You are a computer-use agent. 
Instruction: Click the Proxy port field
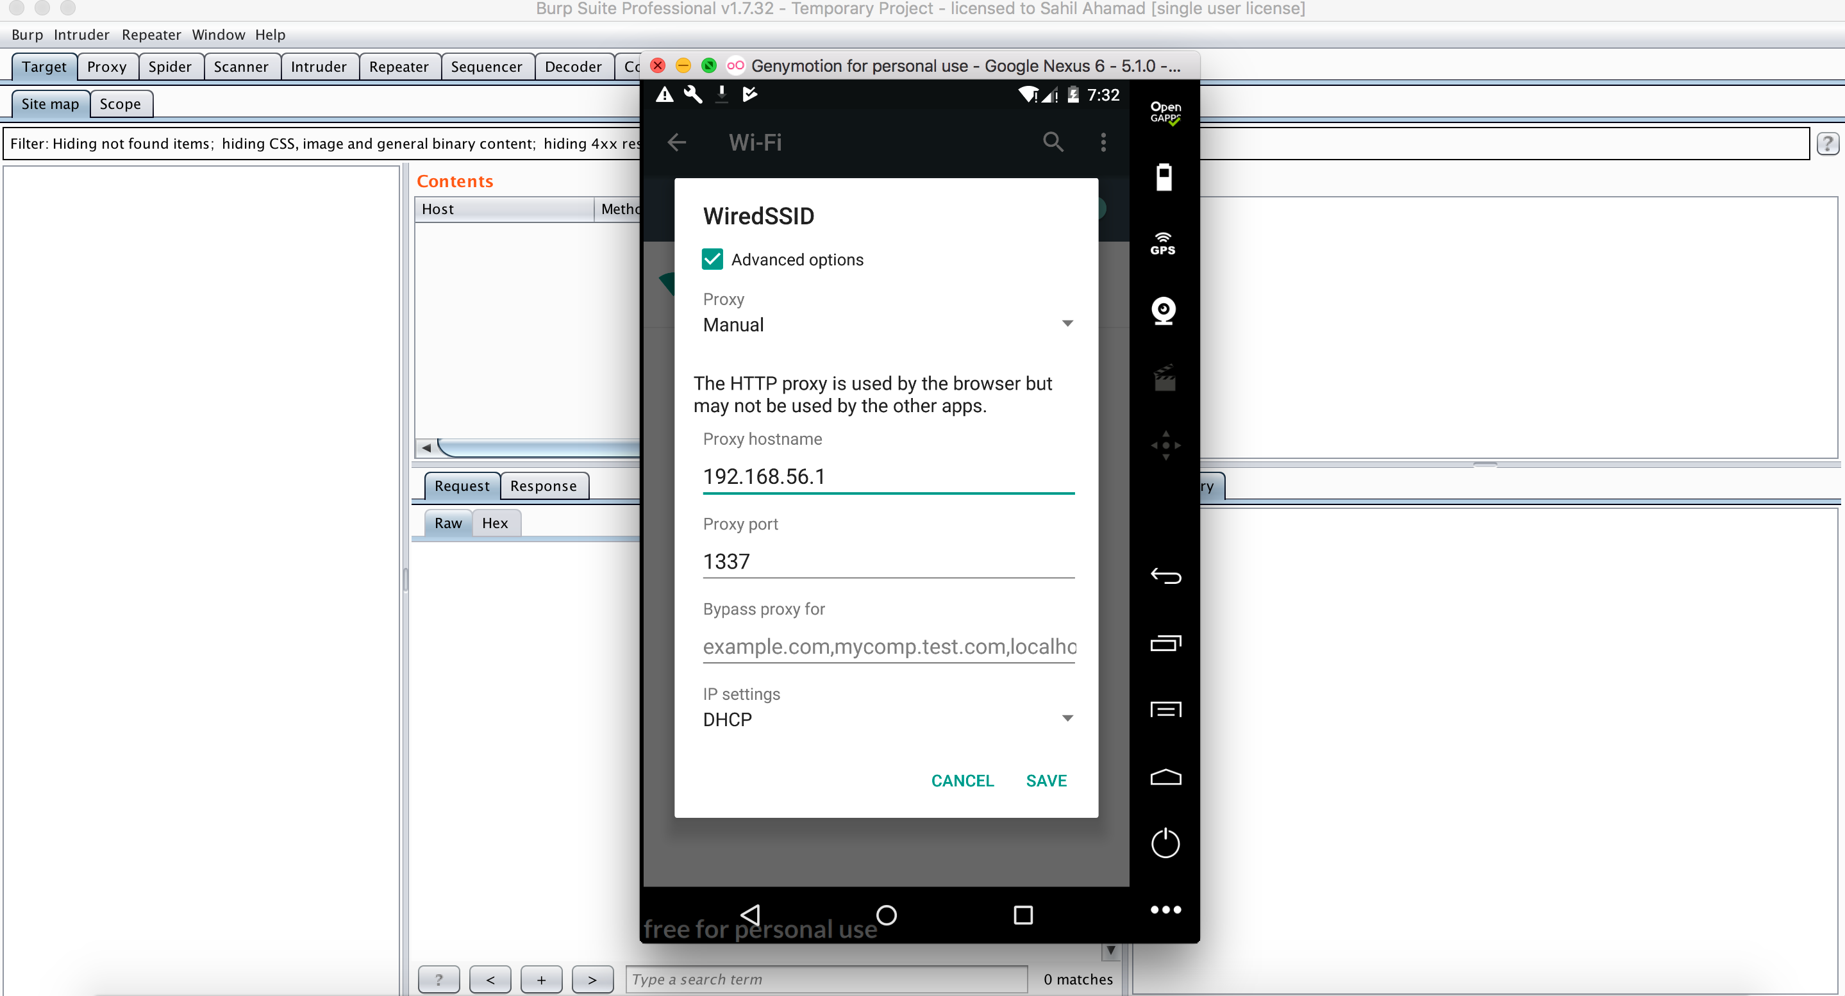(x=887, y=561)
